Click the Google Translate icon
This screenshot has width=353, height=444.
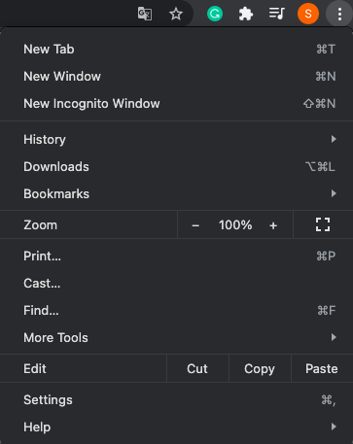[145, 14]
